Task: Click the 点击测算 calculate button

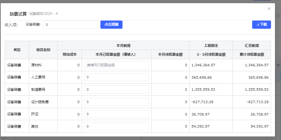Action: point(111,24)
